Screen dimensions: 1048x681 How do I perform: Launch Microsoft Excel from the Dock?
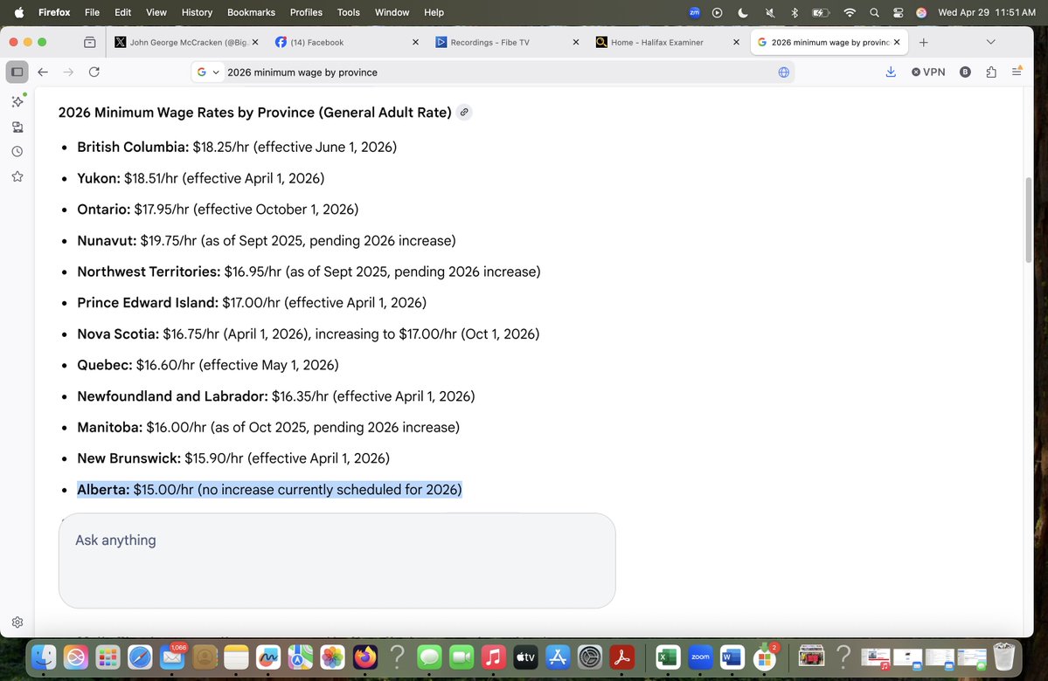click(x=669, y=657)
